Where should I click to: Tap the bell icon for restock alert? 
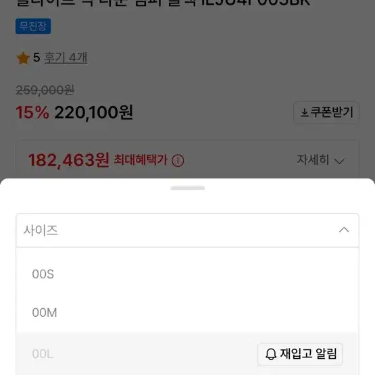[271, 354]
